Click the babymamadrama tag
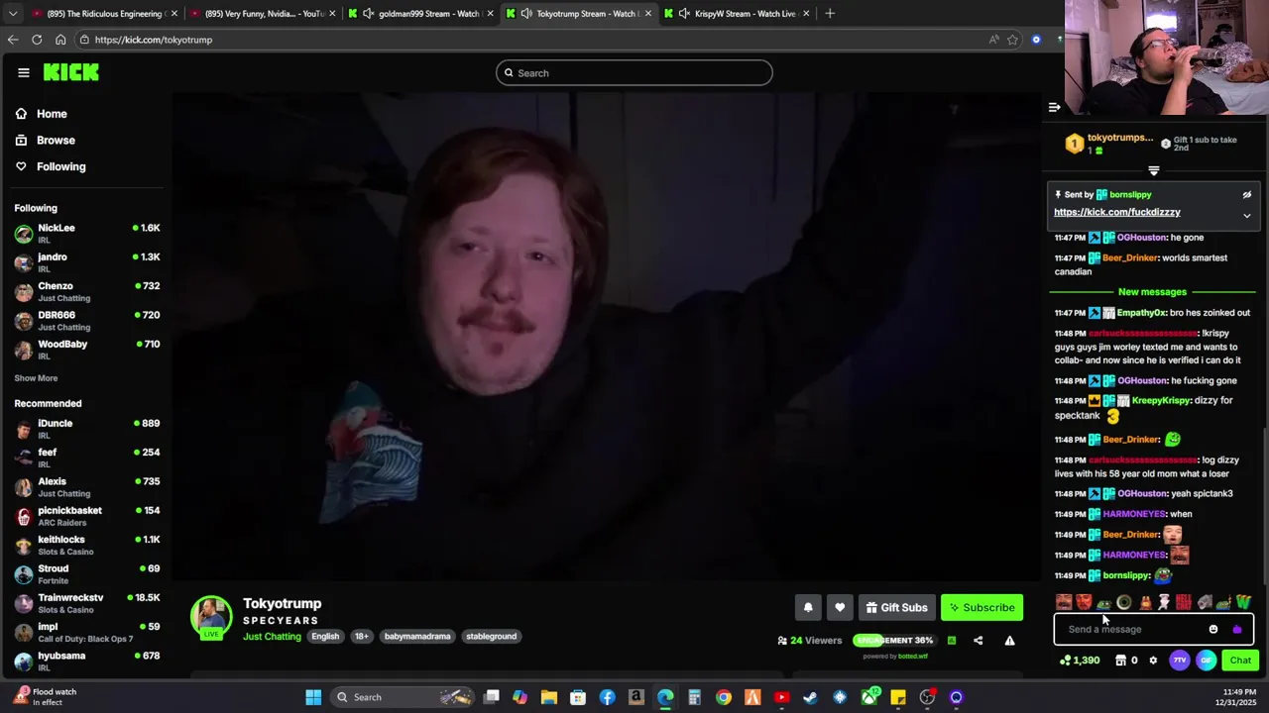The width and height of the screenshot is (1269, 713). [x=417, y=637]
